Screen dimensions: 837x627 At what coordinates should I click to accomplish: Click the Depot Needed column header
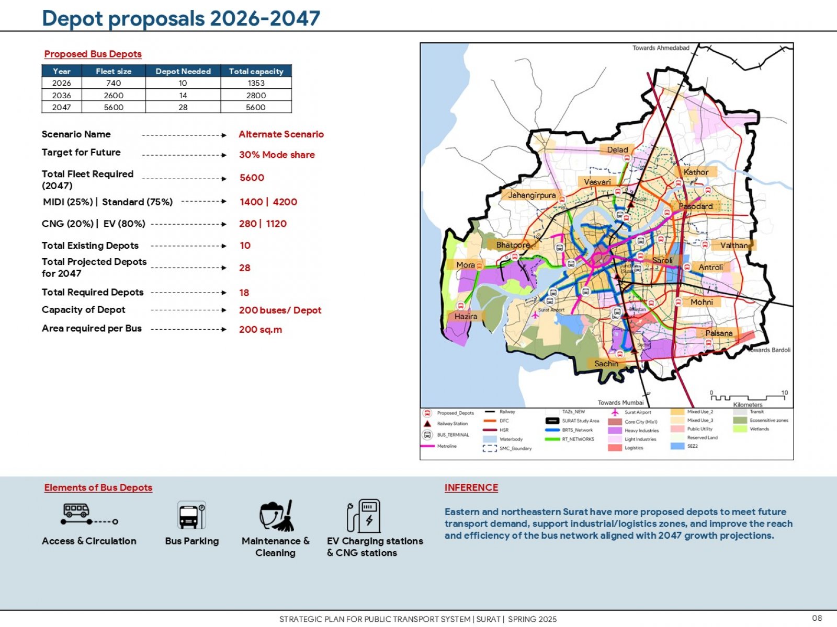(x=183, y=71)
